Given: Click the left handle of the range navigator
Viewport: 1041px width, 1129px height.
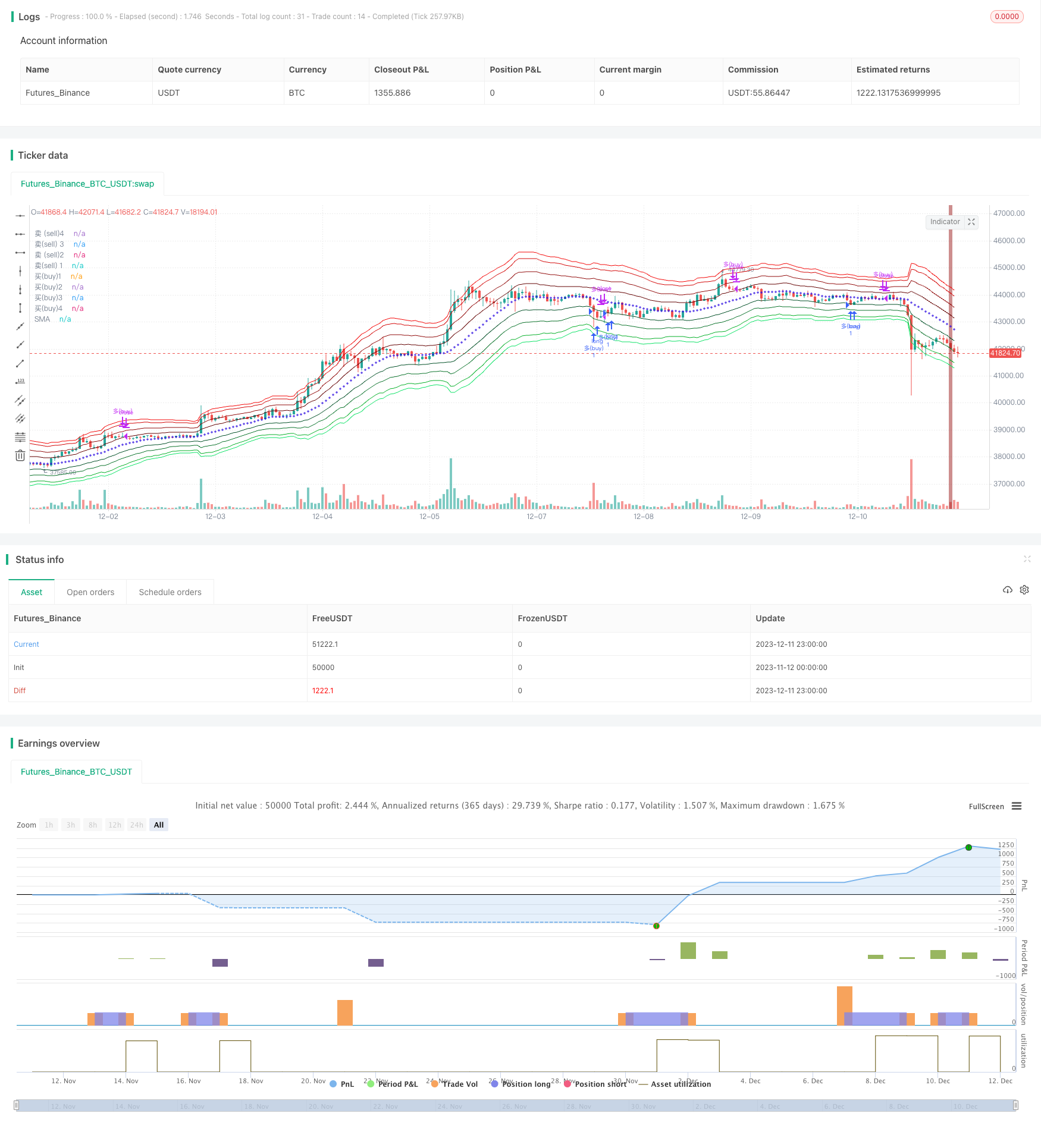Looking at the screenshot, I should [x=17, y=1105].
